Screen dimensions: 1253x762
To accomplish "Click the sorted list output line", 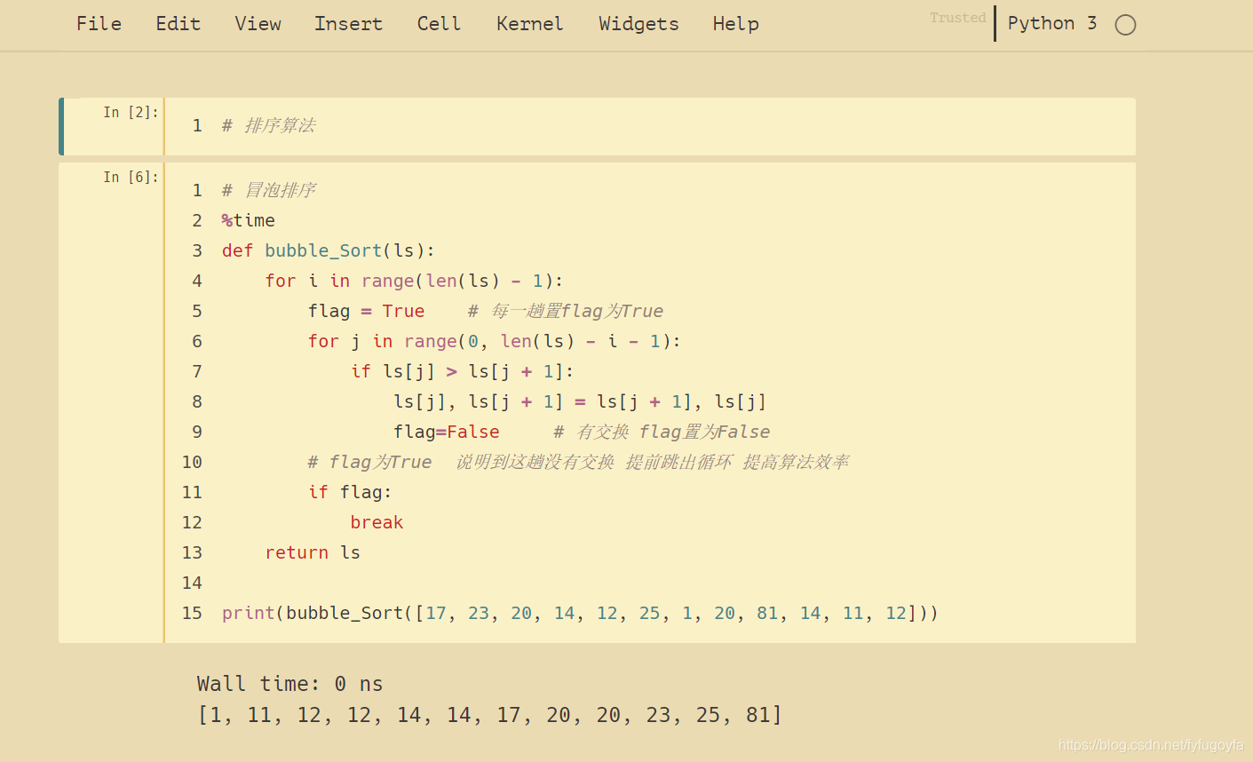I will [x=489, y=715].
